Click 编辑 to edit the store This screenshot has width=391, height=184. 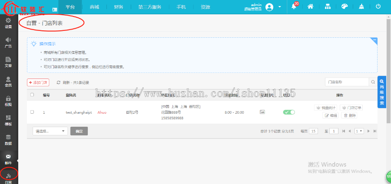pos(331,115)
